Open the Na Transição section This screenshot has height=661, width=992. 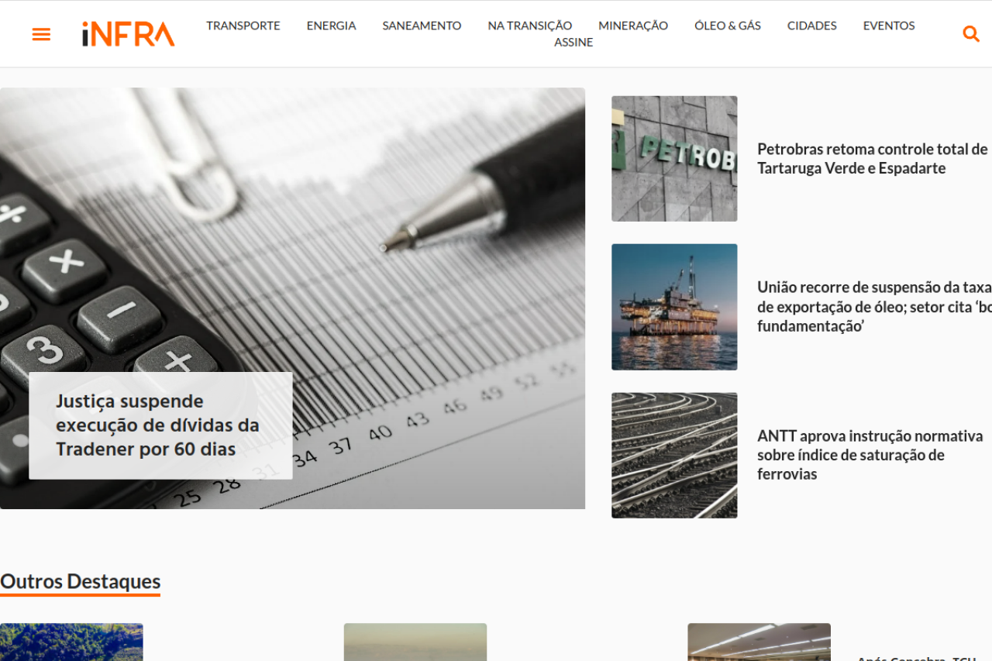[x=529, y=26]
